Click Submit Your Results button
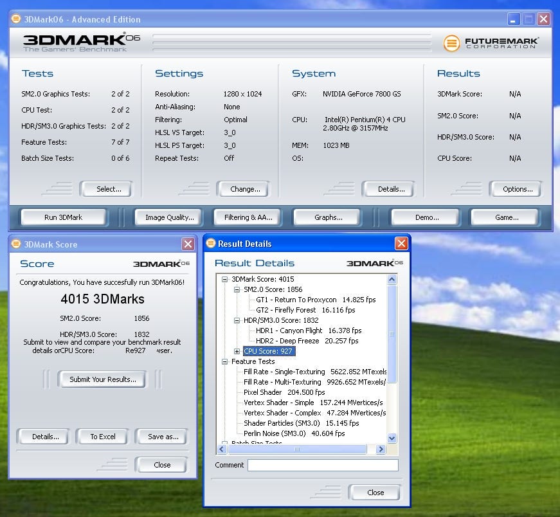 (x=103, y=379)
